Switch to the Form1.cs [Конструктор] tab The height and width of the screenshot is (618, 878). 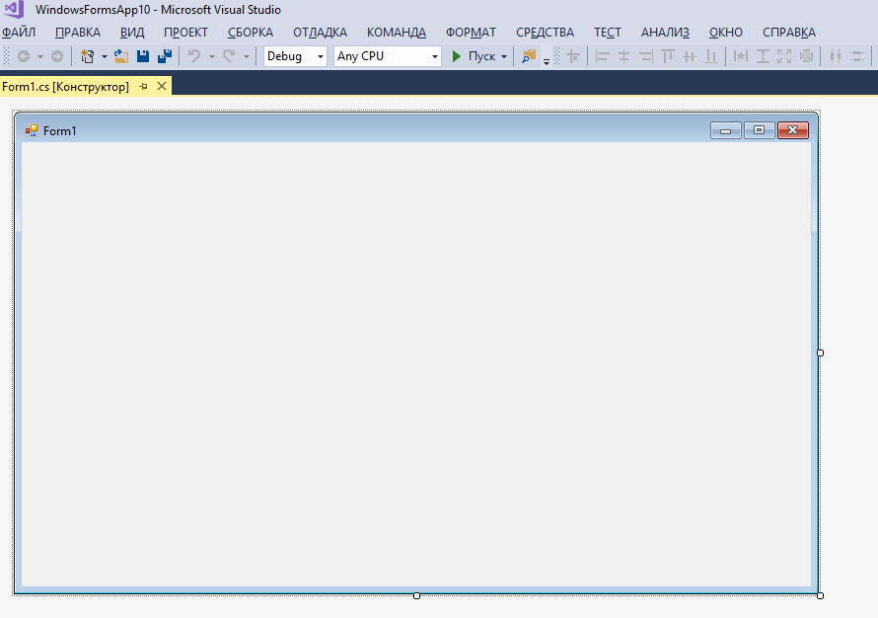(x=65, y=87)
